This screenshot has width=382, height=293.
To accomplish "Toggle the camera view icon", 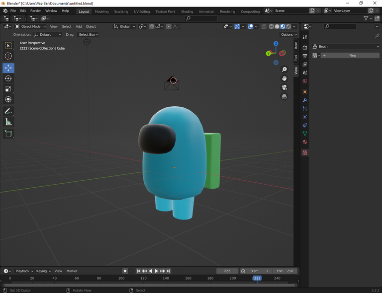I will (284, 87).
